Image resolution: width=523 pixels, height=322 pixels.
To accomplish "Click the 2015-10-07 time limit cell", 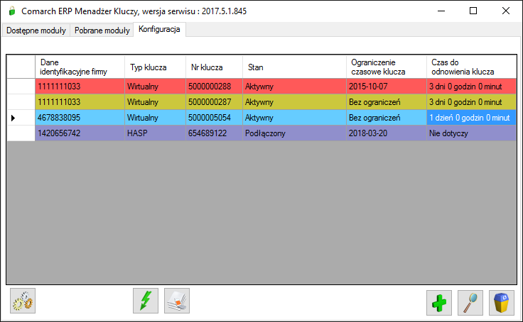I will coord(387,87).
